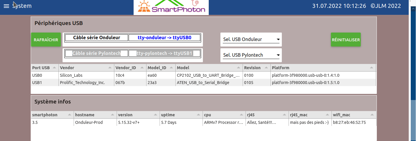
Task: Sort by Vendor column arrow
Action: (110, 68)
